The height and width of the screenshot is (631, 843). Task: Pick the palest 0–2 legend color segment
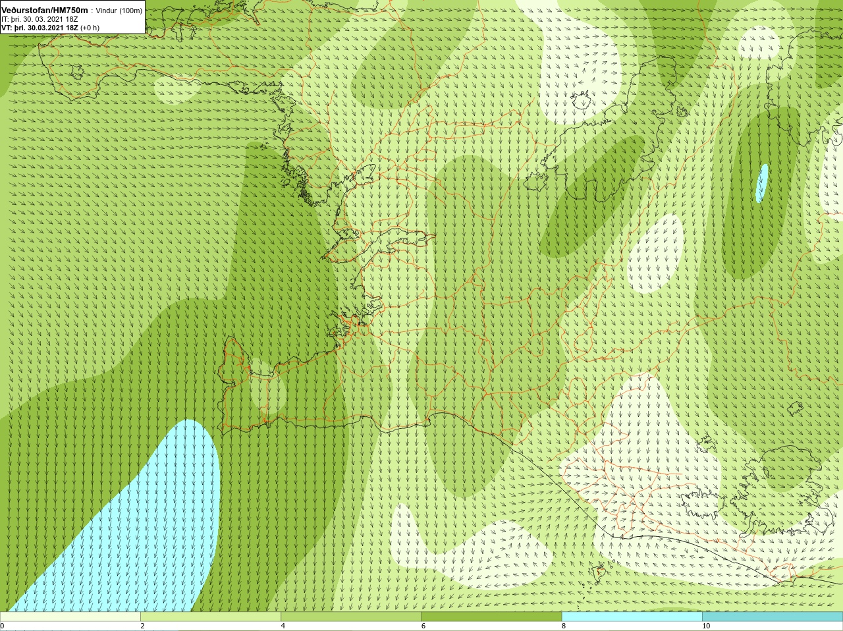[x=70, y=617]
